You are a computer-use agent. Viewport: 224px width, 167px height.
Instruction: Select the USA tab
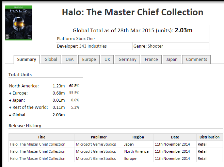69,60
